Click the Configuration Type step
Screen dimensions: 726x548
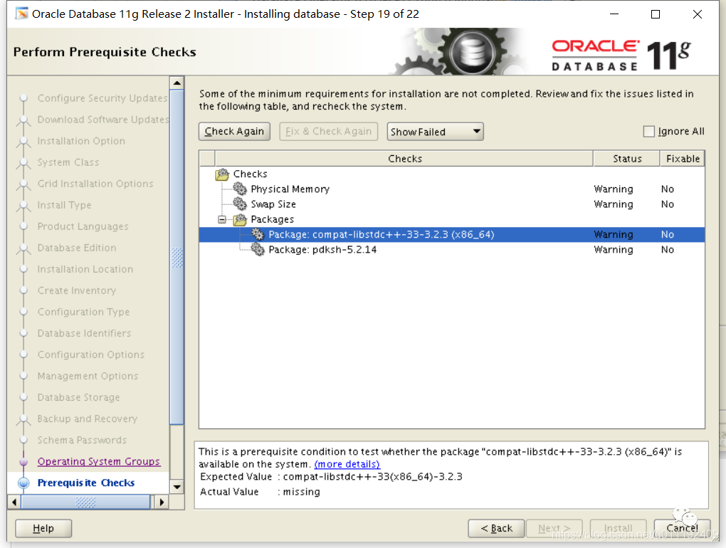83,312
